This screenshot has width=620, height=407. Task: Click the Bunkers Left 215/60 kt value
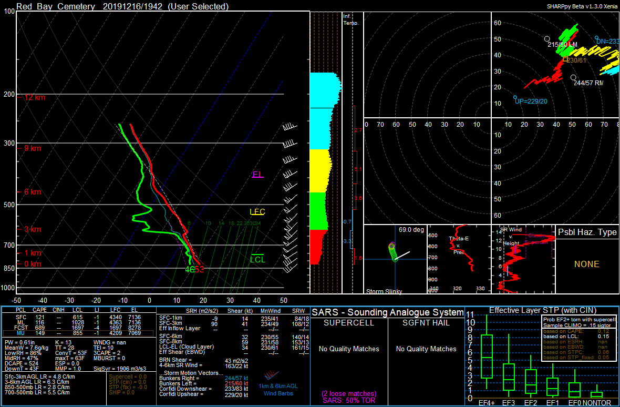(x=237, y=383)
